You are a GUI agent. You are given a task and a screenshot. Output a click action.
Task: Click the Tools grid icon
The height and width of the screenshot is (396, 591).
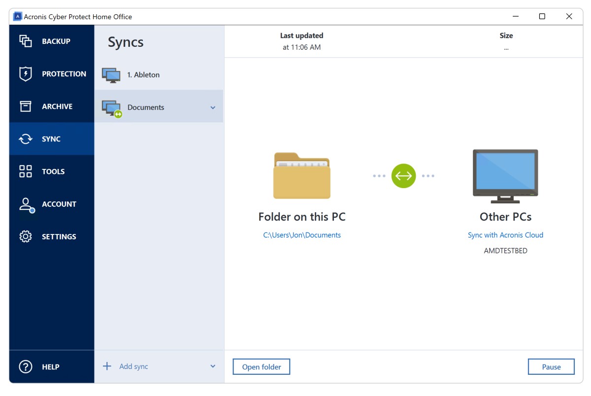tap(26, 171)
